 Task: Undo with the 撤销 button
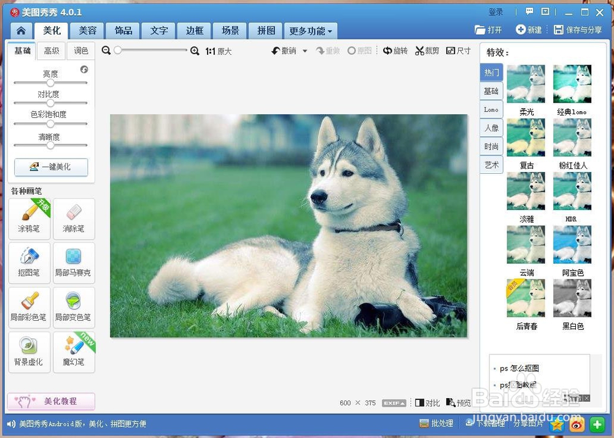click(x=285, y=50)
